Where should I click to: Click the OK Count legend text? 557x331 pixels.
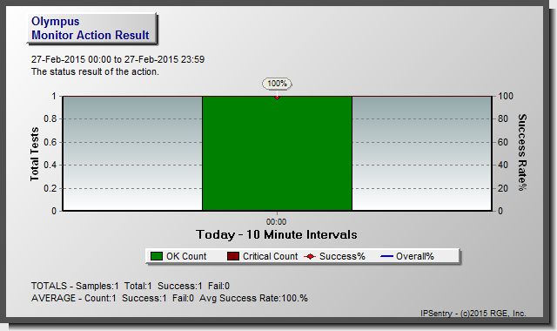[186, 256]
